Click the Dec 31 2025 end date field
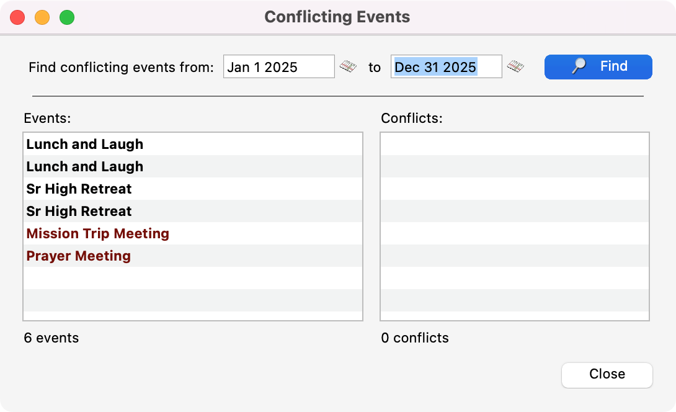The height and width of the screenshot is (412, 676). pyautogui.click(x=446, y=66)
